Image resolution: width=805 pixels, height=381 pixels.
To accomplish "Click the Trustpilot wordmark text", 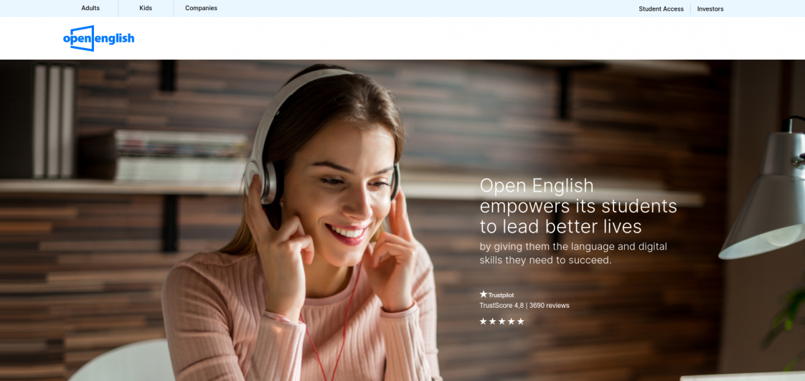I will [501, 295].
